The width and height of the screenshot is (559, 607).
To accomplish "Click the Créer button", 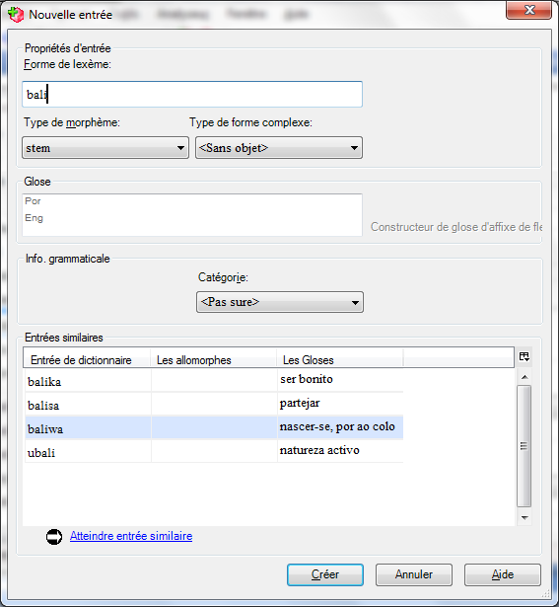I will [x=325, y=574].
